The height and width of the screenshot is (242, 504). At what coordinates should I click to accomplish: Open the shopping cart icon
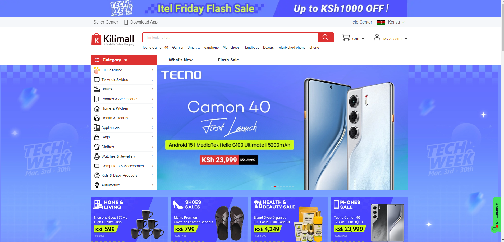point(346,38)
